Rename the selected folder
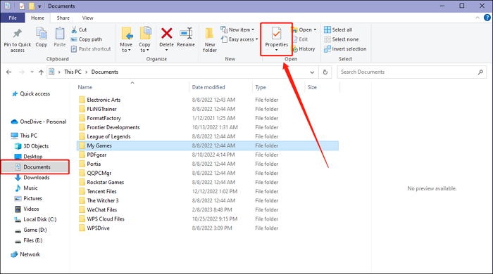The height and width of the screenshot is (274, 493). click(x=186, y=37)
